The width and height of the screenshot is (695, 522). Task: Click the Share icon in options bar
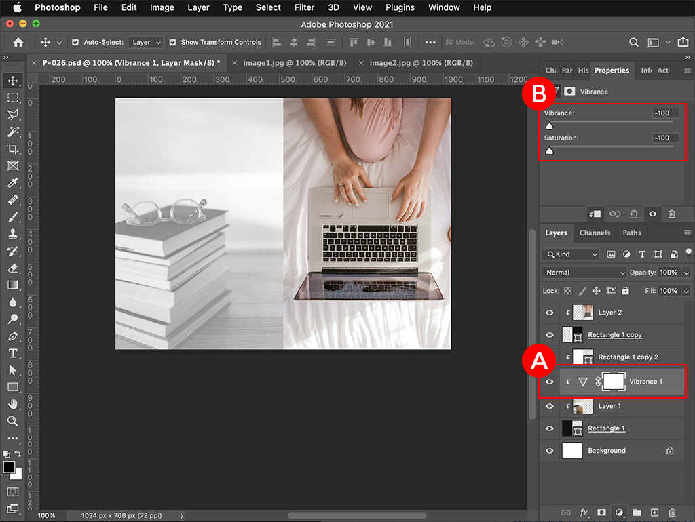683,42
